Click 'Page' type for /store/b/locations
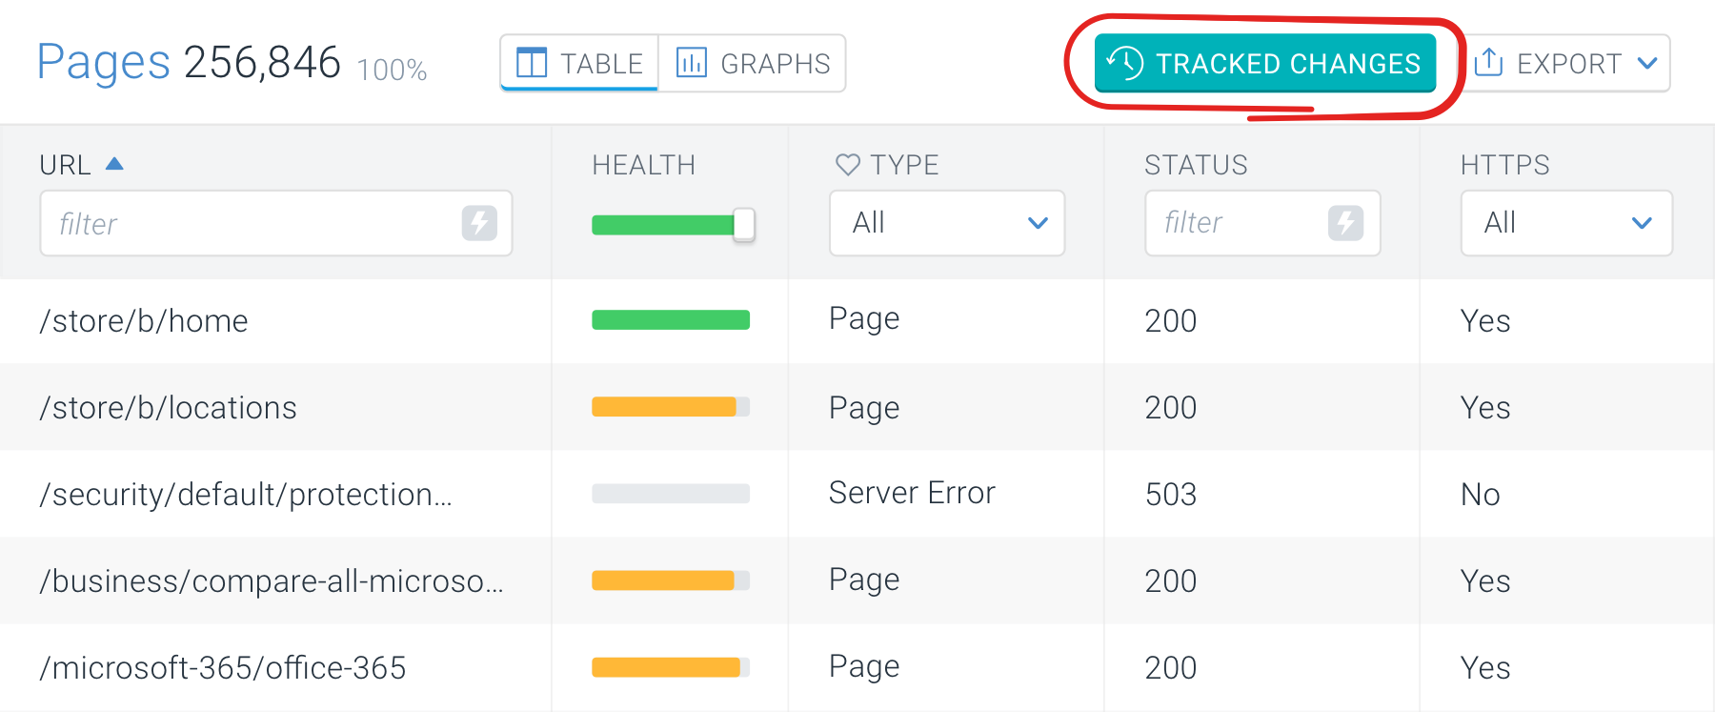Image resolution: width=1715 pixels, height=712 pixels. point(864,408)
